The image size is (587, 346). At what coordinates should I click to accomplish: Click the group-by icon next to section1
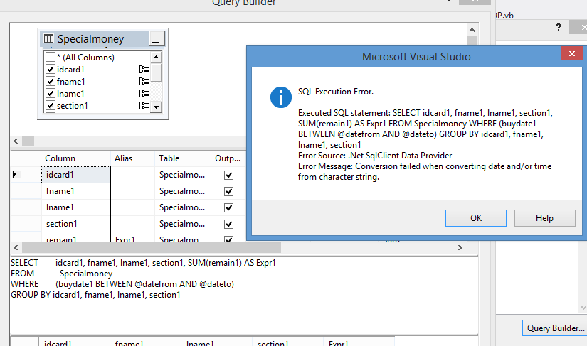(x=144, y=106)
